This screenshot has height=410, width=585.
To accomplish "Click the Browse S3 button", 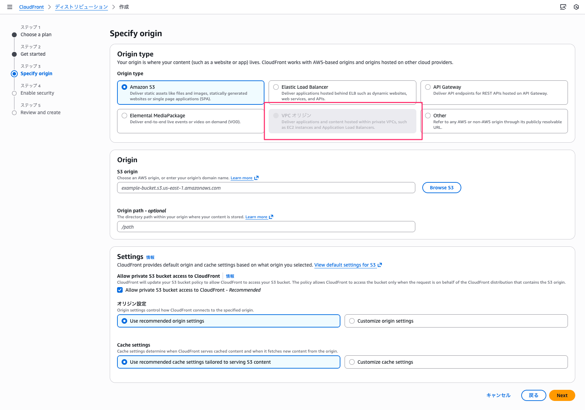I will (x=441, y=188).
